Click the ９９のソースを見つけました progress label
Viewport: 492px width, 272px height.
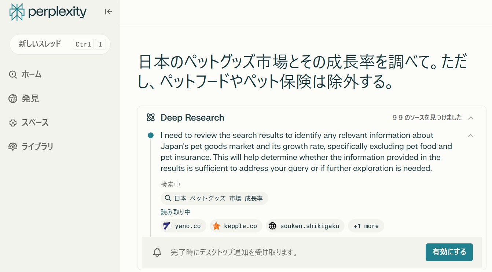point(426,117)
